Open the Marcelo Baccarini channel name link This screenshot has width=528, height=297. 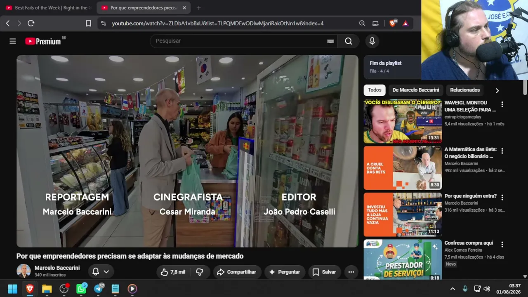click(57, 268)
